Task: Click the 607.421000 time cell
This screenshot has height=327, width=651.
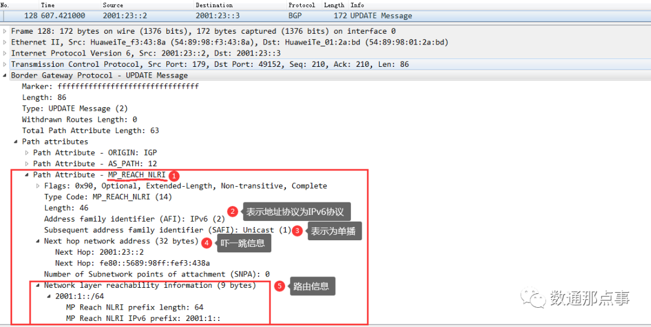Action: [63, 16]
